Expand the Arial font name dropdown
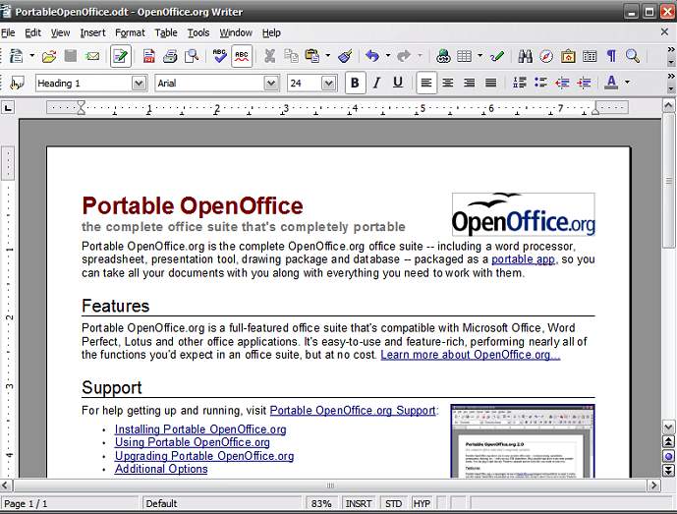The width and height of the screenshot is (677, 514). pyautogui.click(x=271, y=84)
